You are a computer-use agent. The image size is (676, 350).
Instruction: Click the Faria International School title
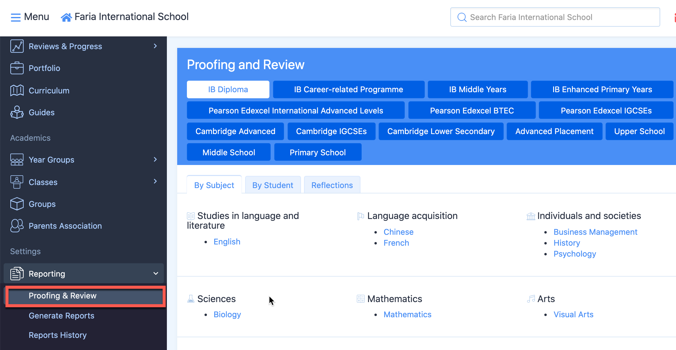tap(132, 17)
